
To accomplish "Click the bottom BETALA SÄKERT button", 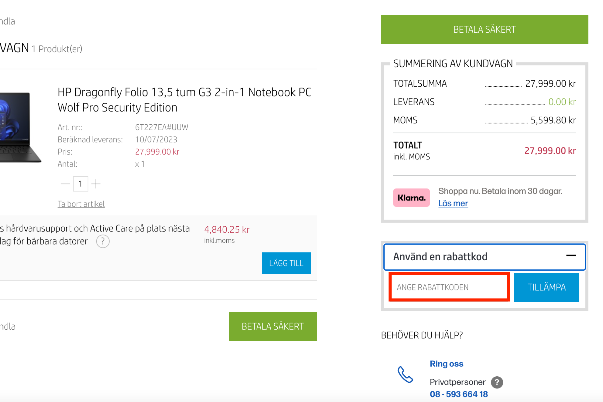I will coord(273,326).
